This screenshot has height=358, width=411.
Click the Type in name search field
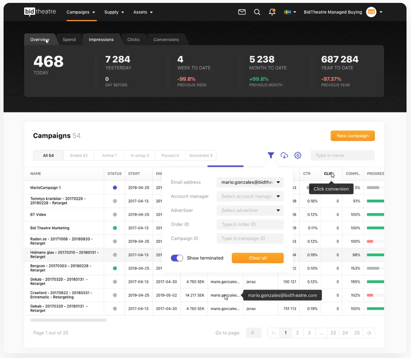point(343,156)
